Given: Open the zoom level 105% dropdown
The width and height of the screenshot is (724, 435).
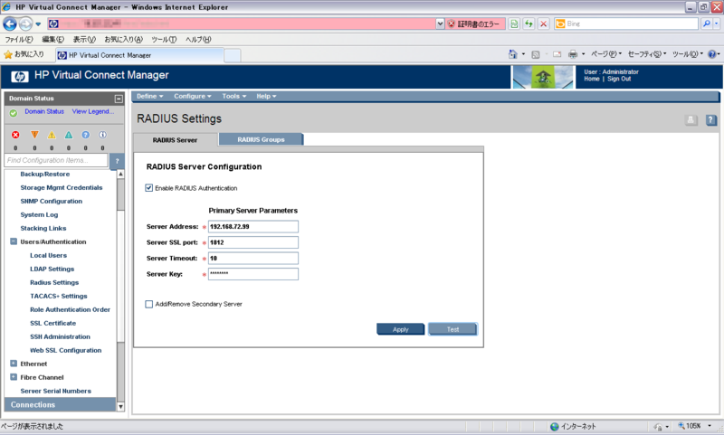Looking at the screenshot, I should pos(710,426).
